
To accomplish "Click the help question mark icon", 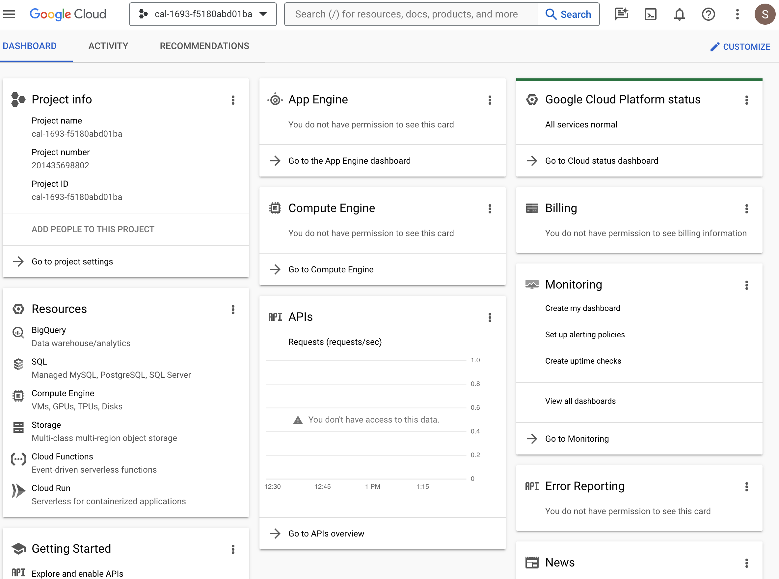I will point(708,14).
